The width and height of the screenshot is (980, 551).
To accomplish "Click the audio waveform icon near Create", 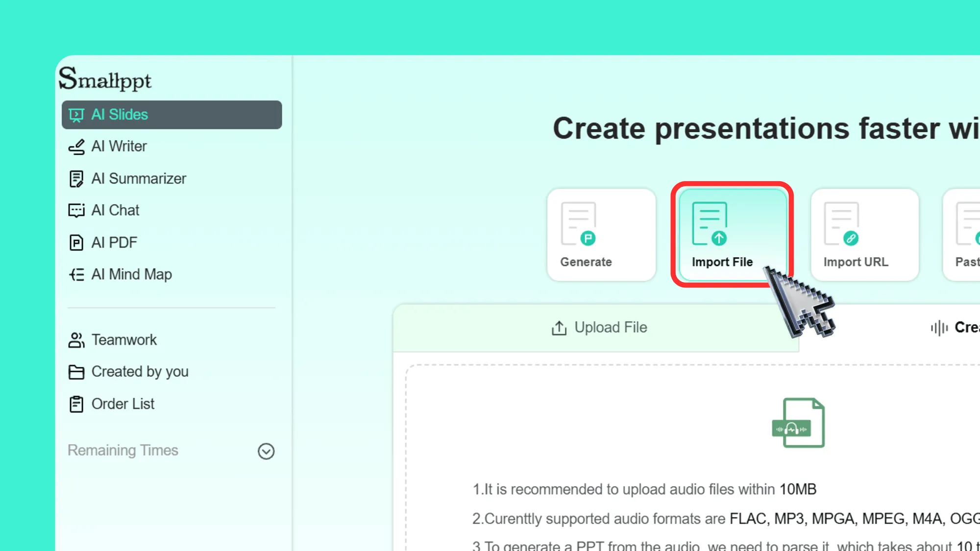I will click(939, 327).
